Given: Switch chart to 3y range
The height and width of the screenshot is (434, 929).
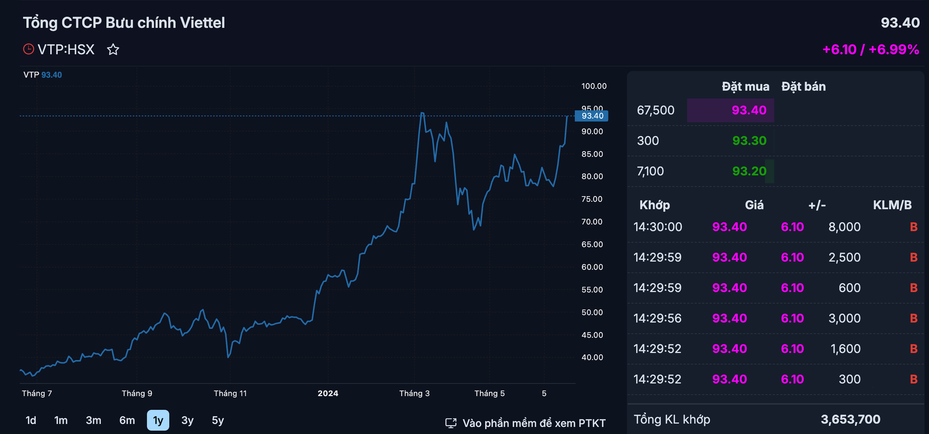Looking at the screenshot, I should tap(187, 420).
